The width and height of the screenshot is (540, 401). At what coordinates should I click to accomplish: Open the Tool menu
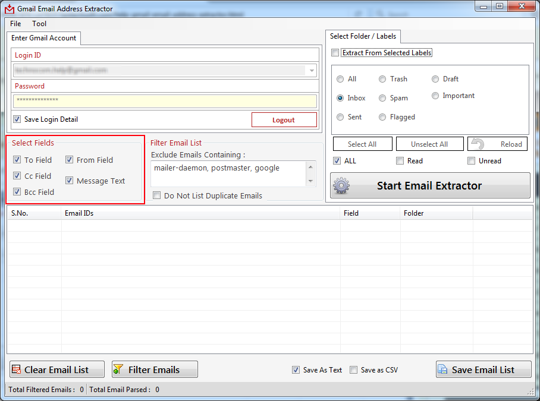point(39,24)
